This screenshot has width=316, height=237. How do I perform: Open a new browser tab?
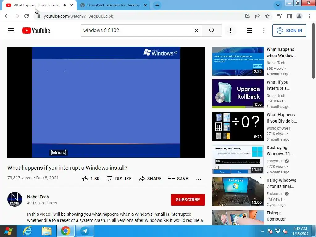pyautogui.click(x=157, y=5)
